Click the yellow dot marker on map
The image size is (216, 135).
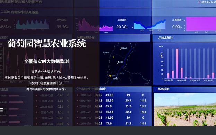point(114,57)
